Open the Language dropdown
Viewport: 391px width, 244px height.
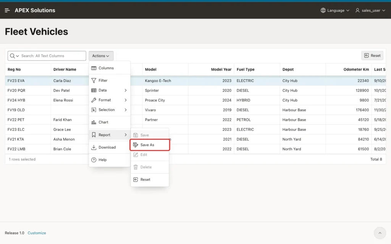(335, 10)
